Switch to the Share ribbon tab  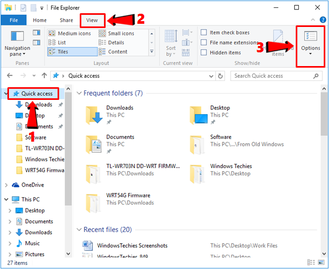(67, 20)
